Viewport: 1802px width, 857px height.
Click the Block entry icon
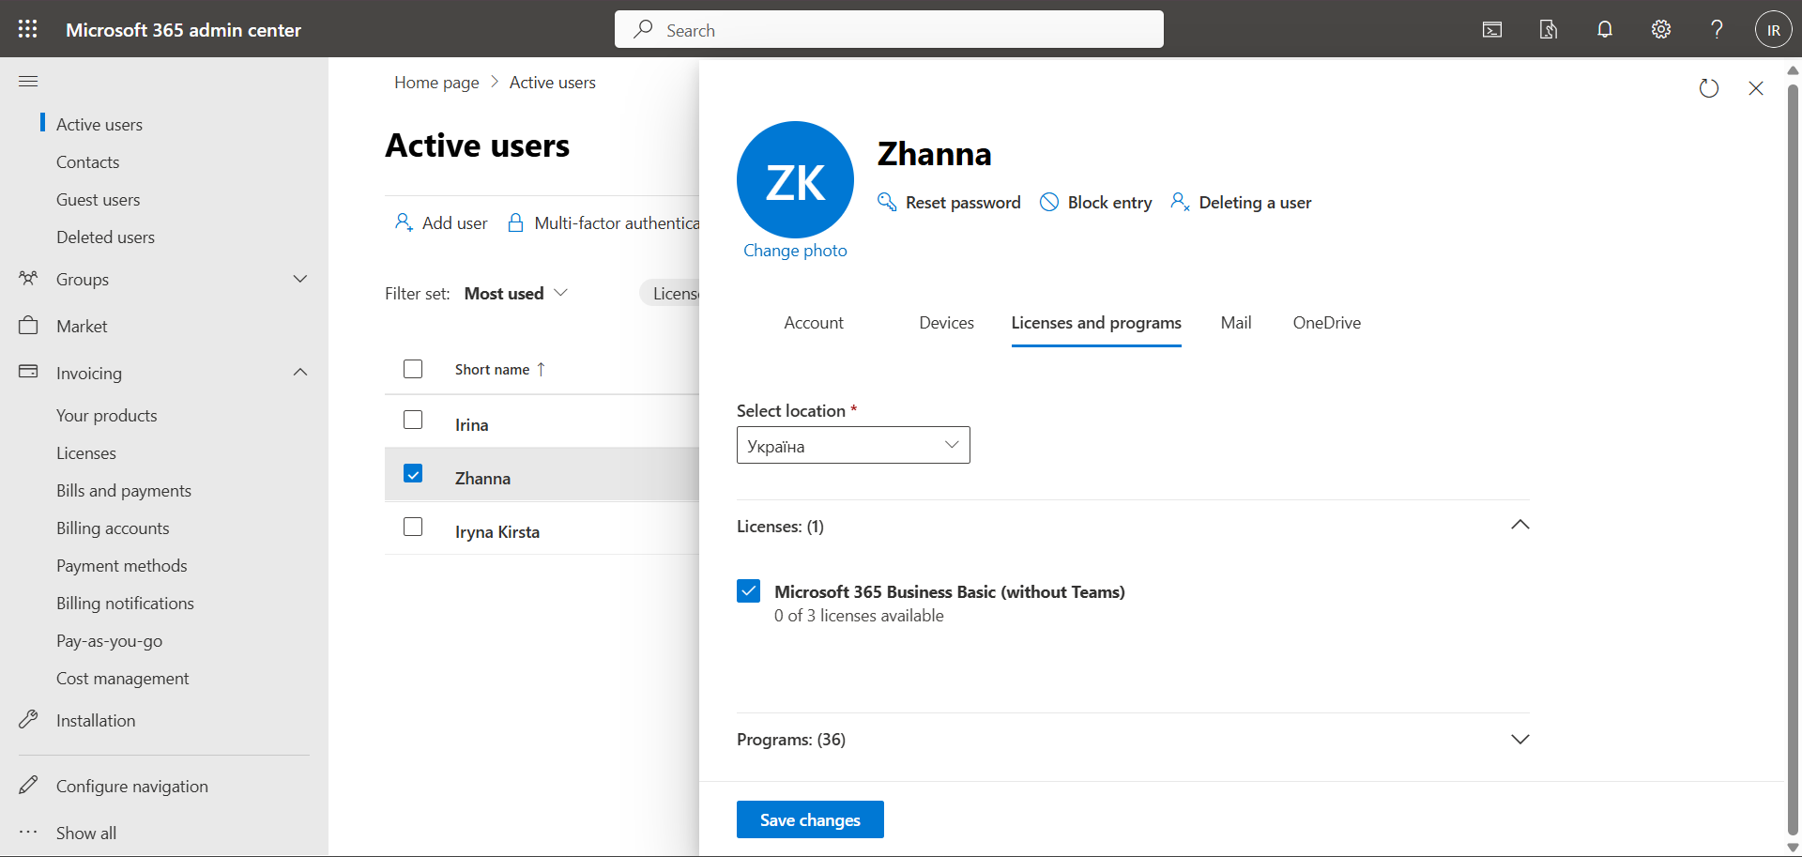(1049, 202)
